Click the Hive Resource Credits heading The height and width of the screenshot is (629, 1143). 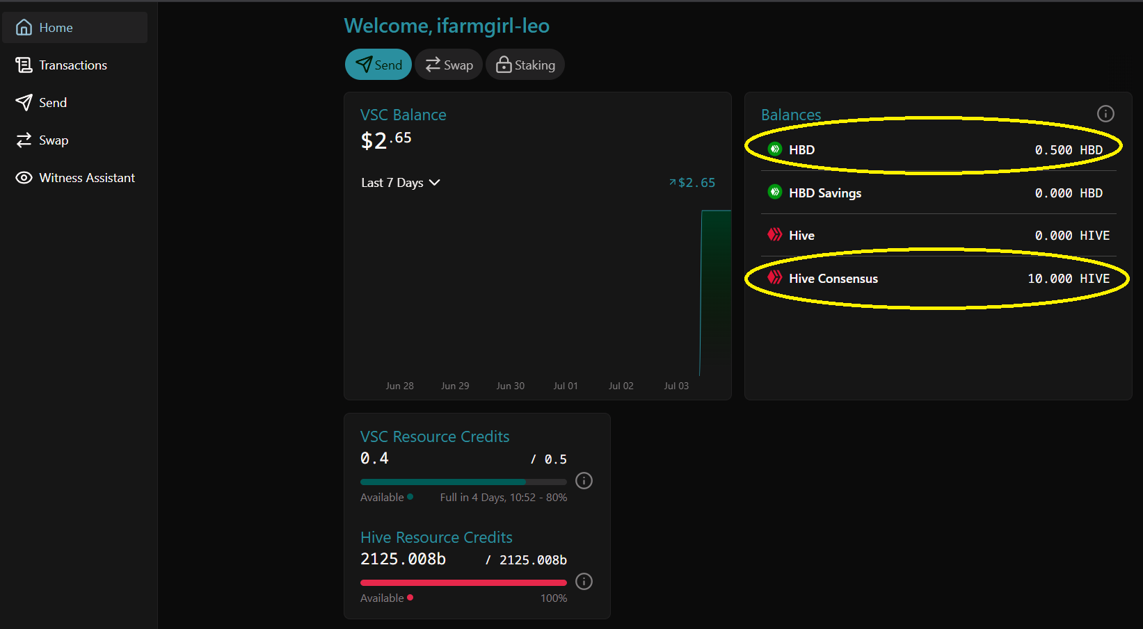[x=436, y=537]
